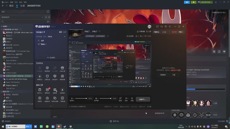Click 如何快速上手直播伴侣 help link
This screenshot has width=230, height=129.
click(x=77, y=107)
